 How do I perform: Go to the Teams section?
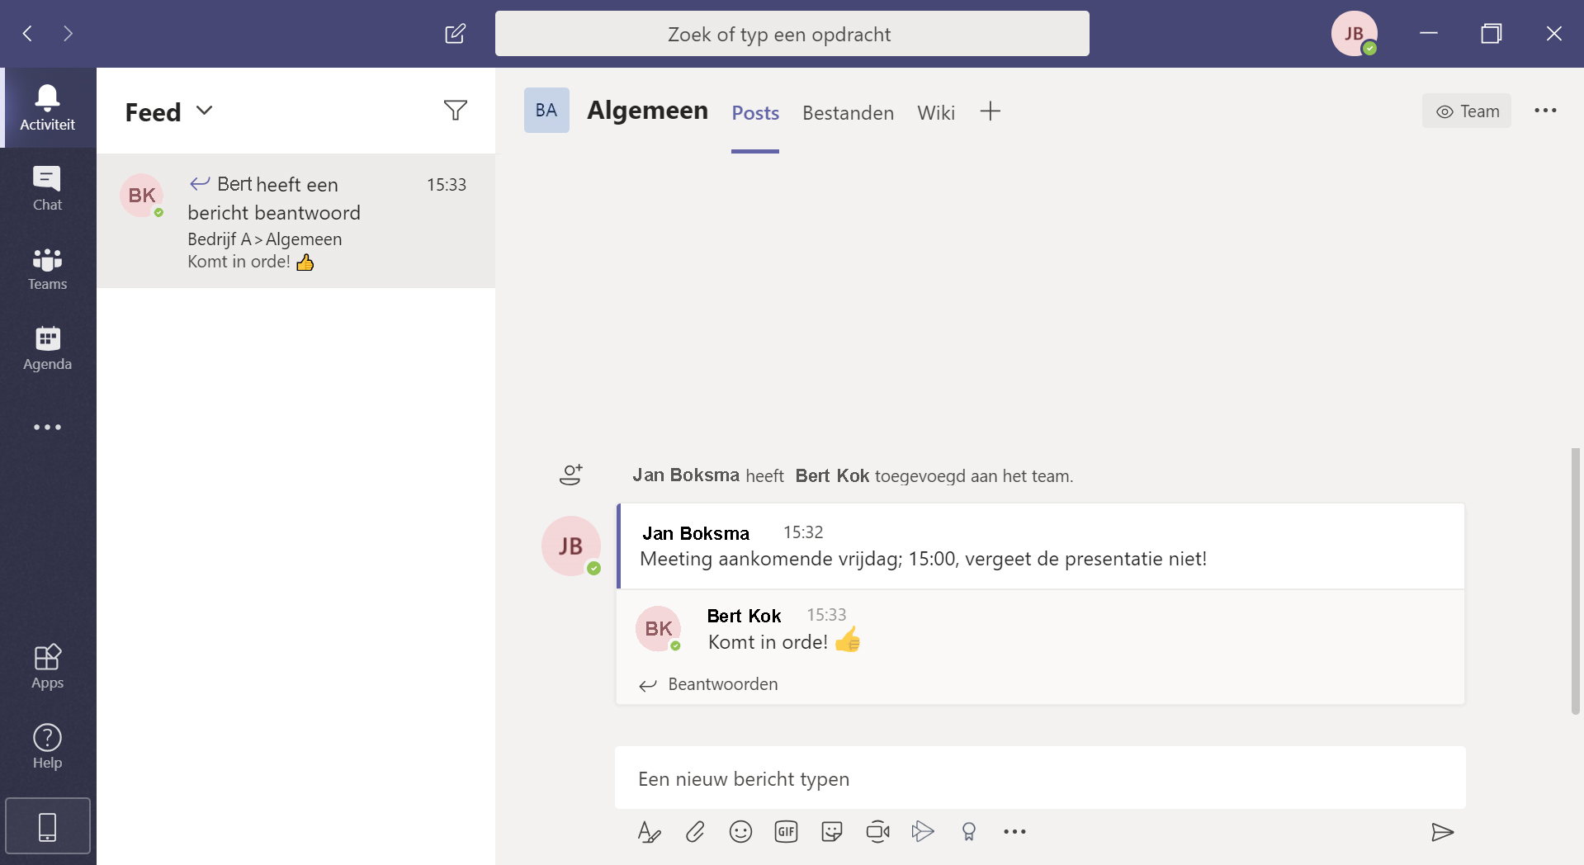tap(48, 269)
